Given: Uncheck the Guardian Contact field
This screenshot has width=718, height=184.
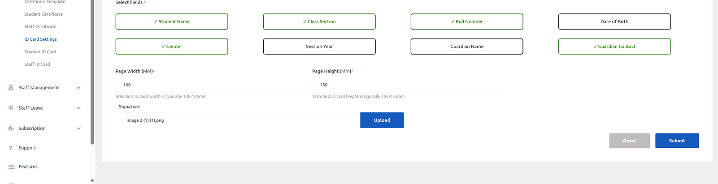Looking at the screenshot, I should click(x=614, y=47).
